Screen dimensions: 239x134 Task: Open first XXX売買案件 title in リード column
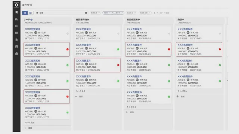click(x=32, y=29)
